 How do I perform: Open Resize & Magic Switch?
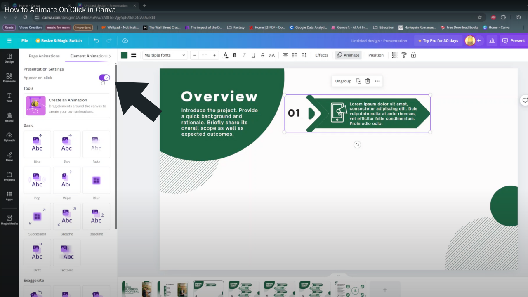(x=59, y=40)
